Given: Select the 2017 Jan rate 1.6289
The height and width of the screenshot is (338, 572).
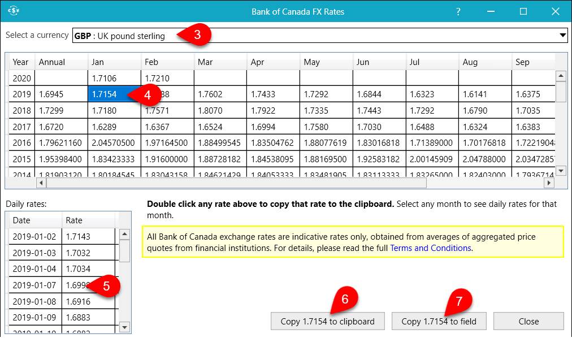Looking at the screenshot, I should click(x=115, y=127).
